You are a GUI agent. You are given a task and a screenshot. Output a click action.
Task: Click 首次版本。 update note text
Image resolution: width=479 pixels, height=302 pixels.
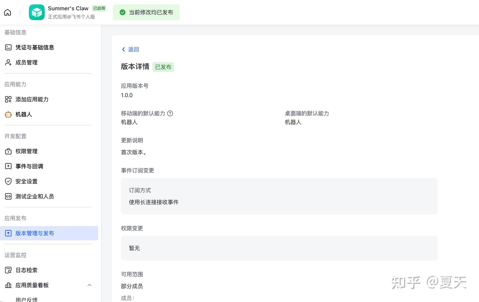[x=134, y=152]
